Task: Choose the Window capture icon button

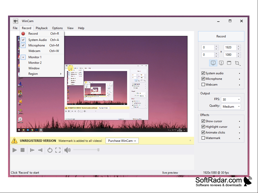Action: 229,63
